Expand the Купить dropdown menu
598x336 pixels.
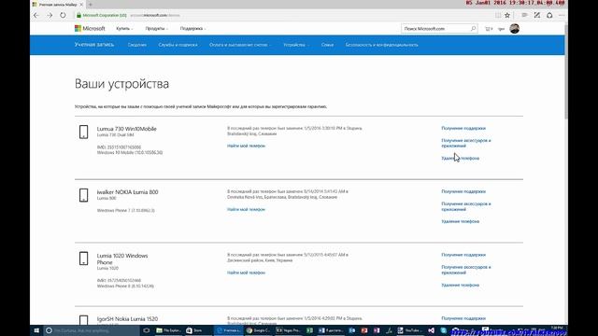tap(124, 29)
